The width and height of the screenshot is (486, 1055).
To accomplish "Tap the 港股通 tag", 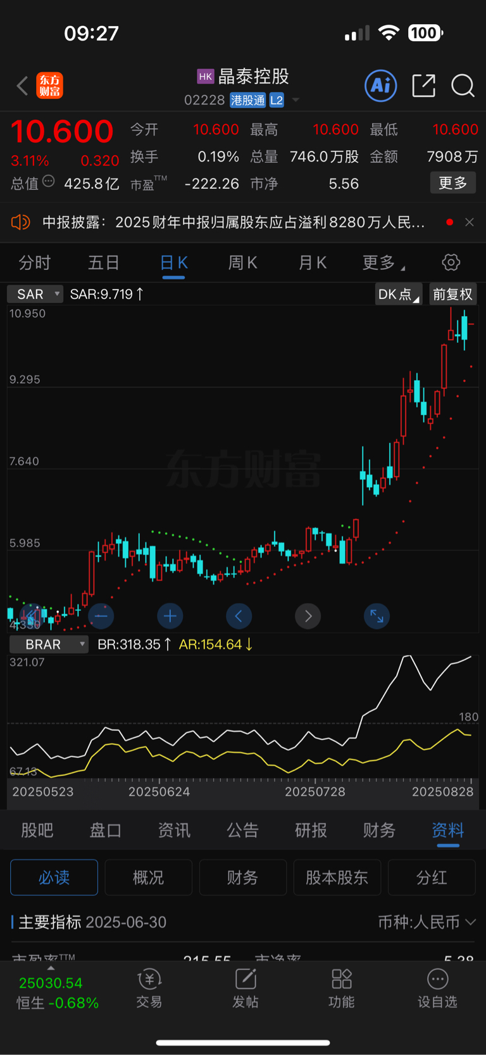I will pos(247,100).
